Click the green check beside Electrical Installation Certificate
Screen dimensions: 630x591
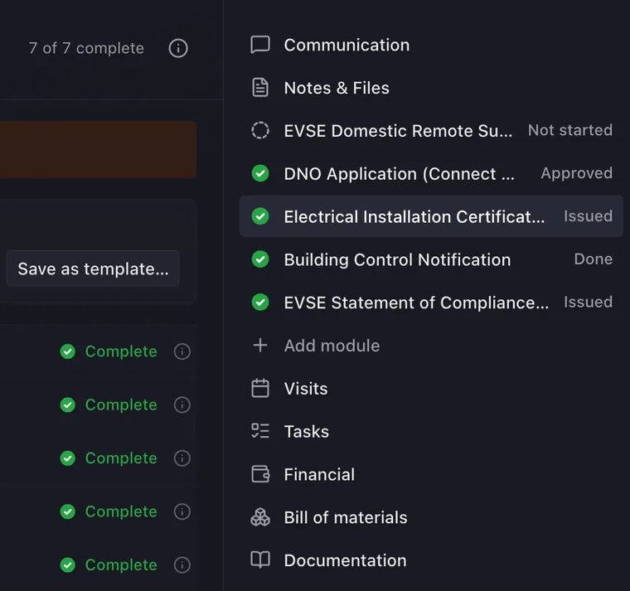point(260,216)
